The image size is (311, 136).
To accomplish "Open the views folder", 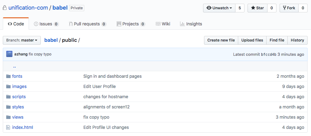I will tap(18, 117).
